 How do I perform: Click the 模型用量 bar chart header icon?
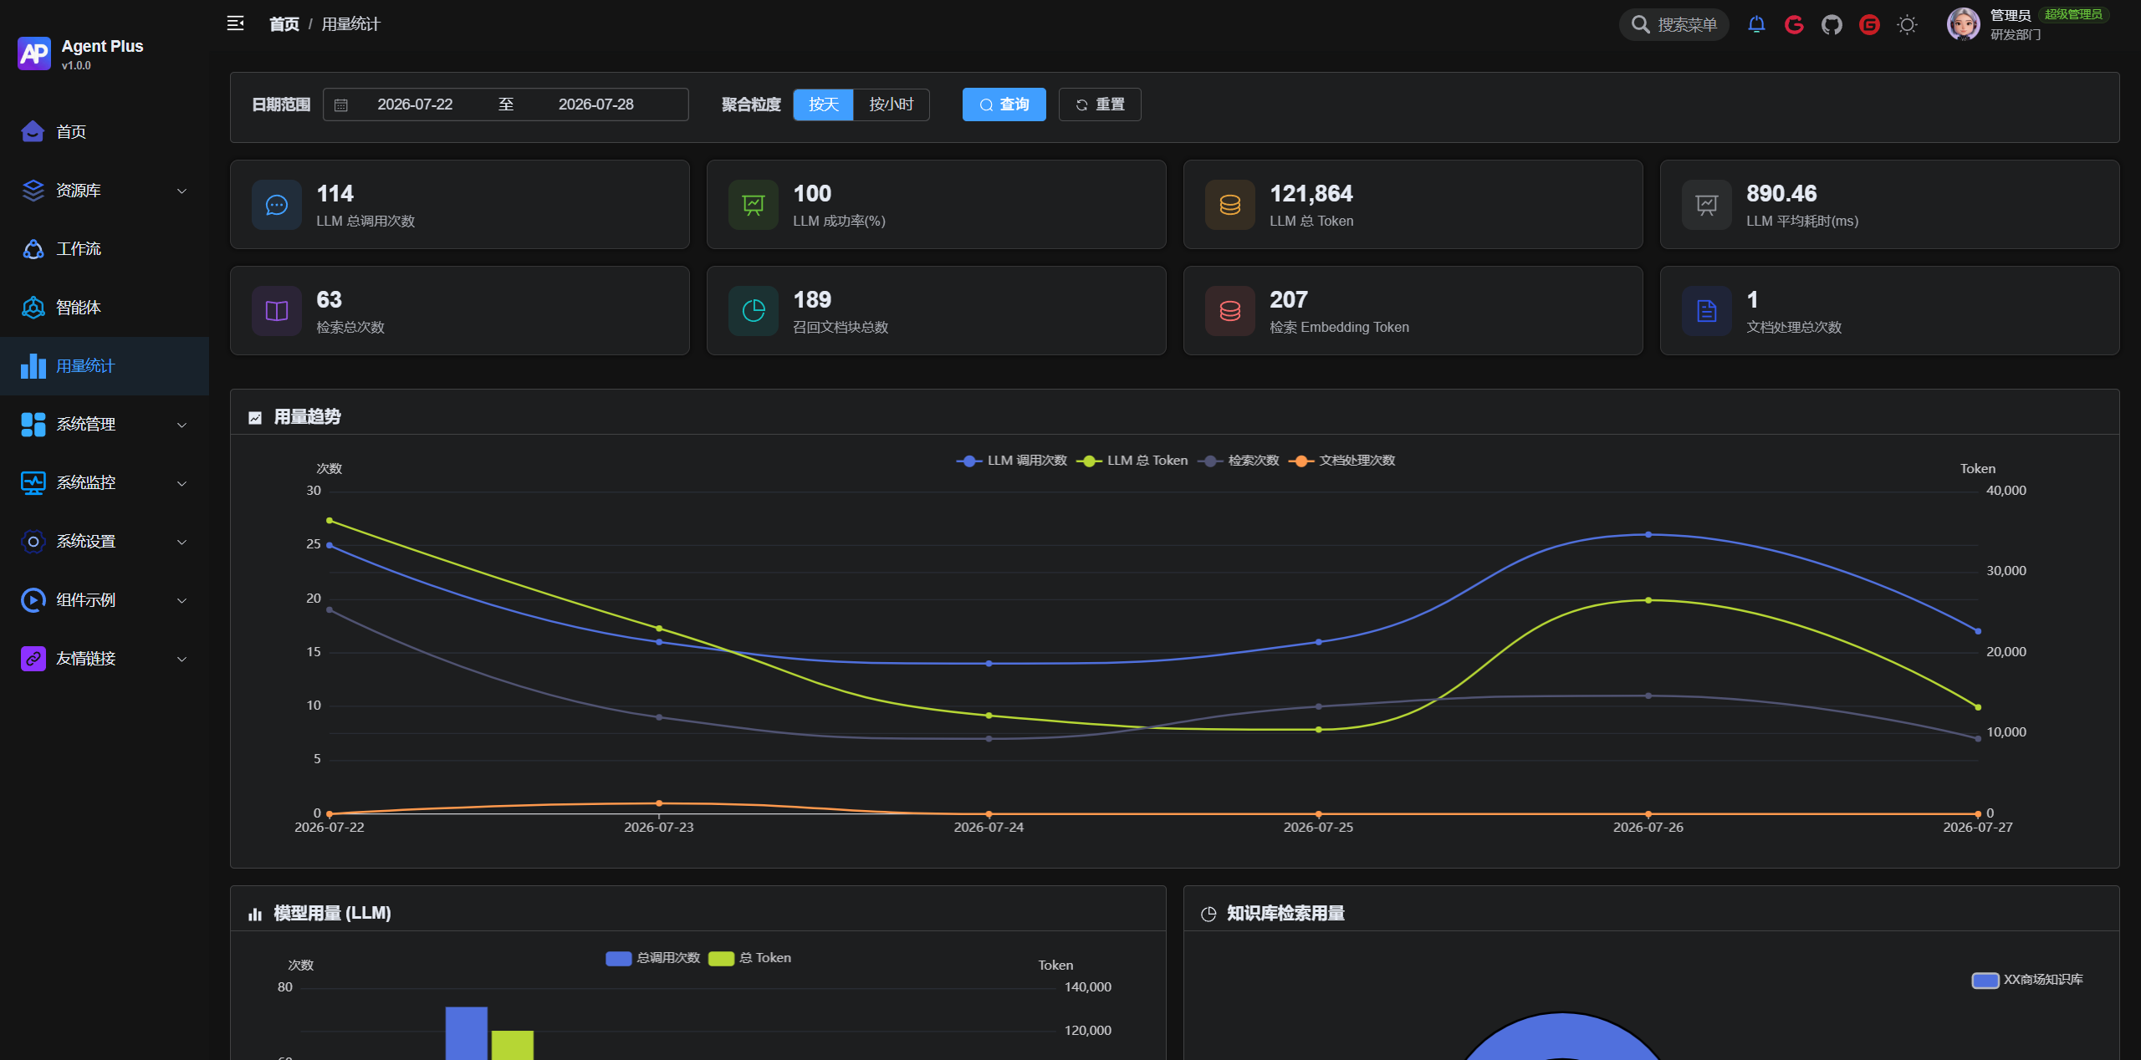pos(255,914)
